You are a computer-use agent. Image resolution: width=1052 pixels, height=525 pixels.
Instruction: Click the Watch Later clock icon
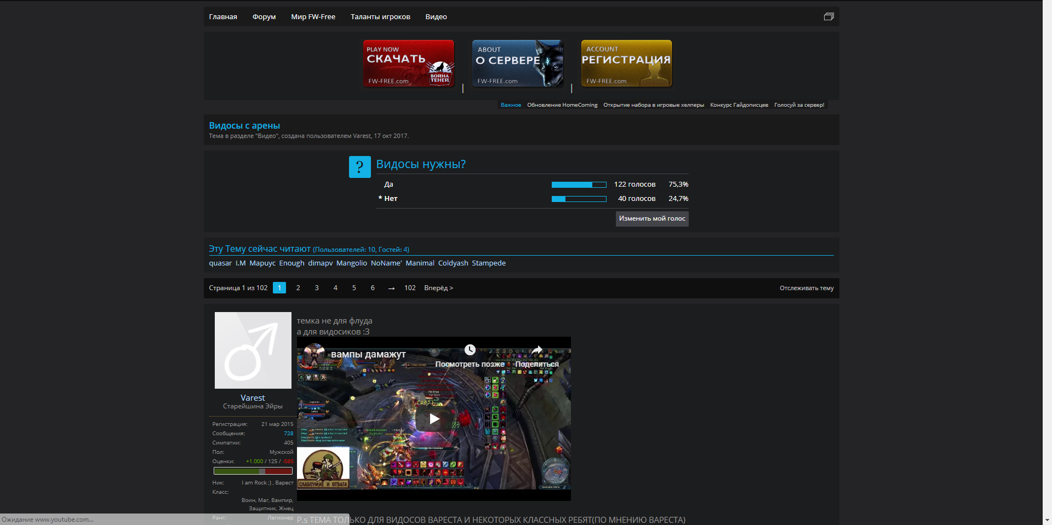click(x=470, y=350)
